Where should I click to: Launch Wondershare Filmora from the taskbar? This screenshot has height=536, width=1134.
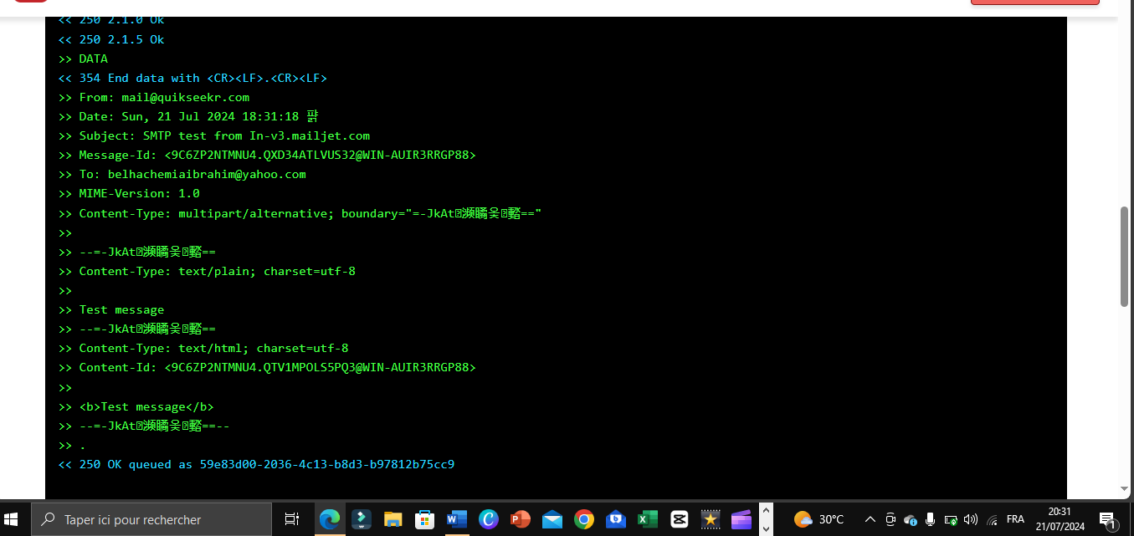362,519
